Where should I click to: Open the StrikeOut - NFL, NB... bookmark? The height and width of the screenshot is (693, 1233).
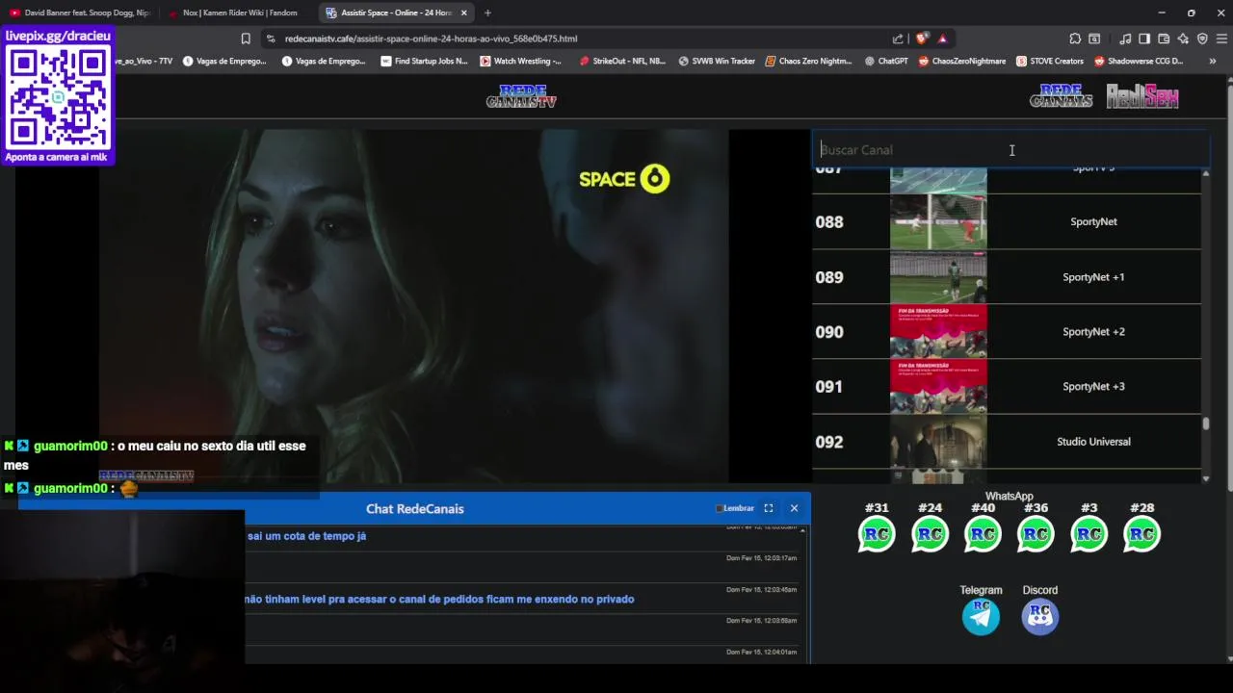[x=622, y=61]
